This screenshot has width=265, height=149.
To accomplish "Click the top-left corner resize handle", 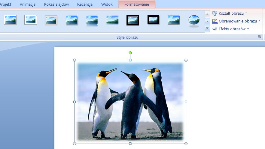I will (x=75, y=60).
